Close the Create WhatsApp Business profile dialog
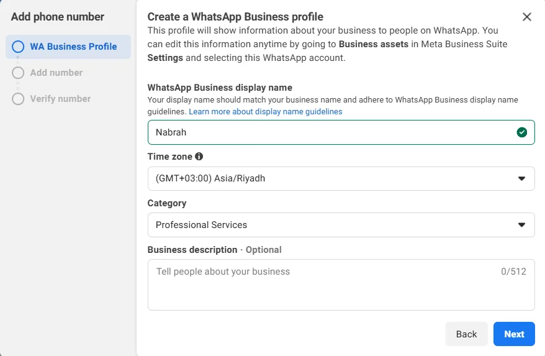 pyautogui.click(x=526, y=17)
